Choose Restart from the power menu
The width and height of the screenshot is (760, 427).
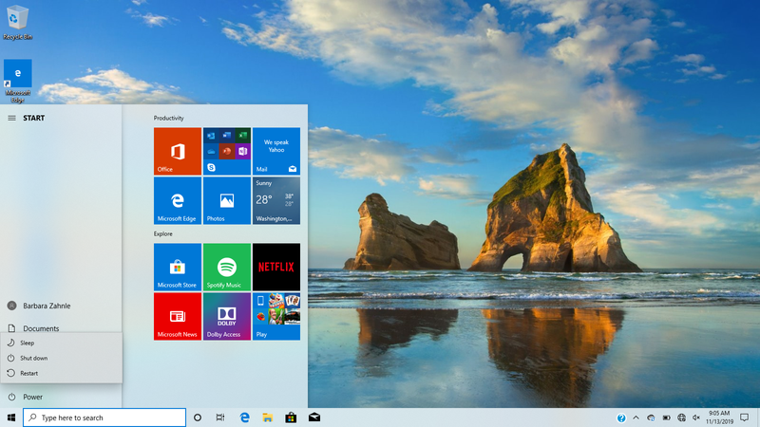(61, 373)
